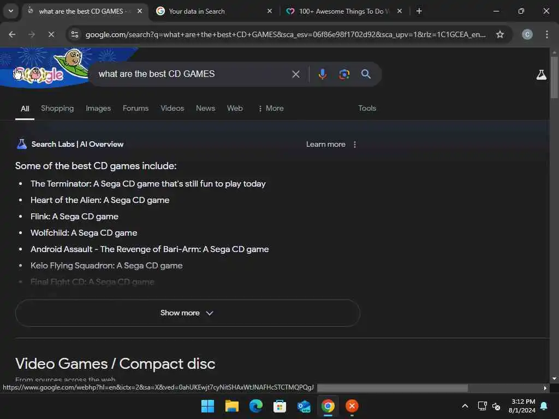This screenshot has width=559, height=419.
Task: Click scroll right arrow on horizontal scrollbar
Action: [x=545, y=388]
